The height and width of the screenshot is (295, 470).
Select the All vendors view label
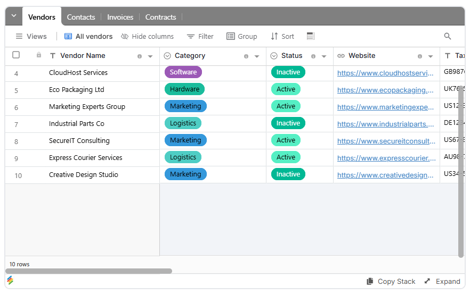94,36
